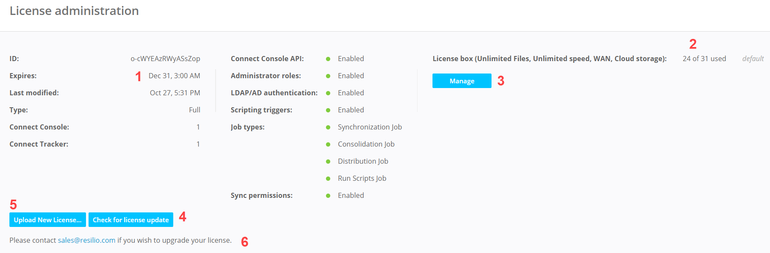Click the Last modified date Oct 27, 5:31 PM
This screenshot has width=770, height=253.
(175, 93)
